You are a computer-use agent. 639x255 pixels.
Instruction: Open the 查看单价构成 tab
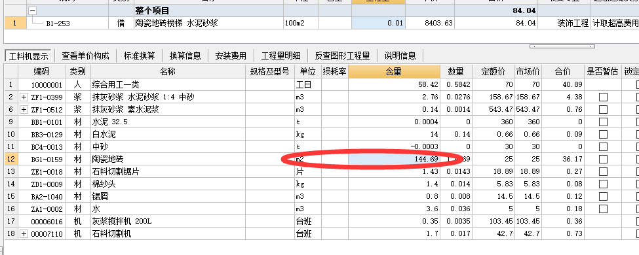click(85, 56)
